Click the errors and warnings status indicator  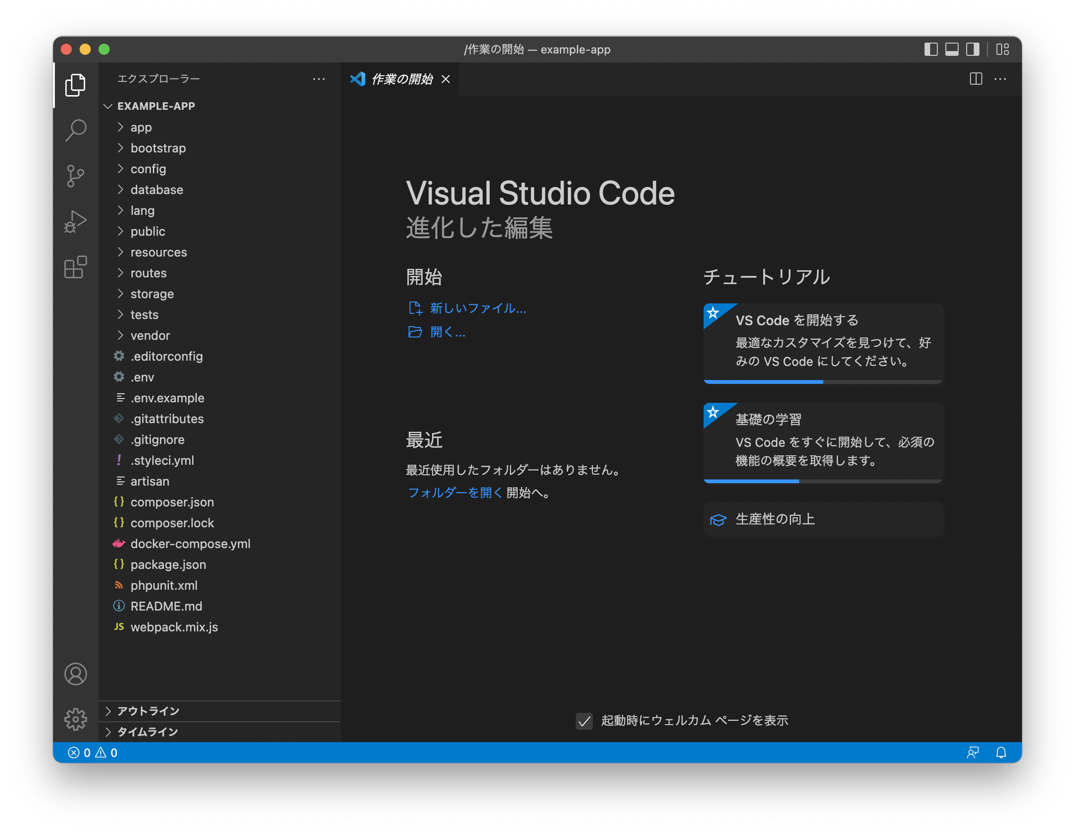93,752
